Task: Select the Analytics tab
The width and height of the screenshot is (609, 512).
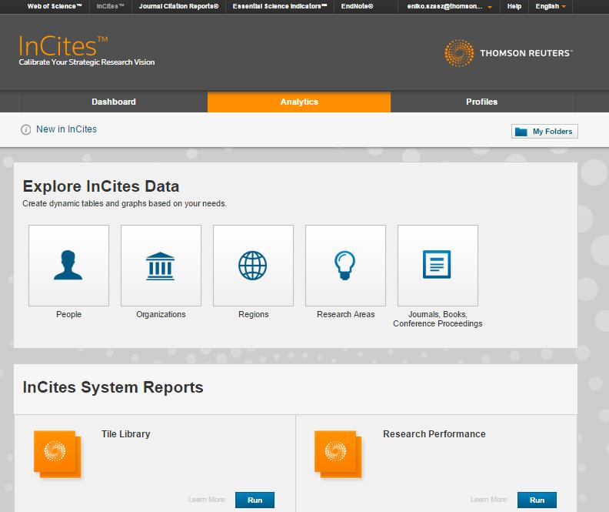Action: pyautogui.click(x=299, y=102)
